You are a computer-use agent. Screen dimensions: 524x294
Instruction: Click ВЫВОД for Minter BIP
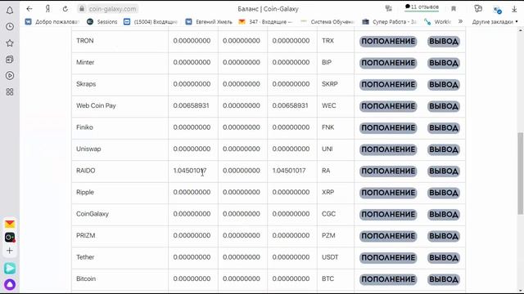(444, 63)
